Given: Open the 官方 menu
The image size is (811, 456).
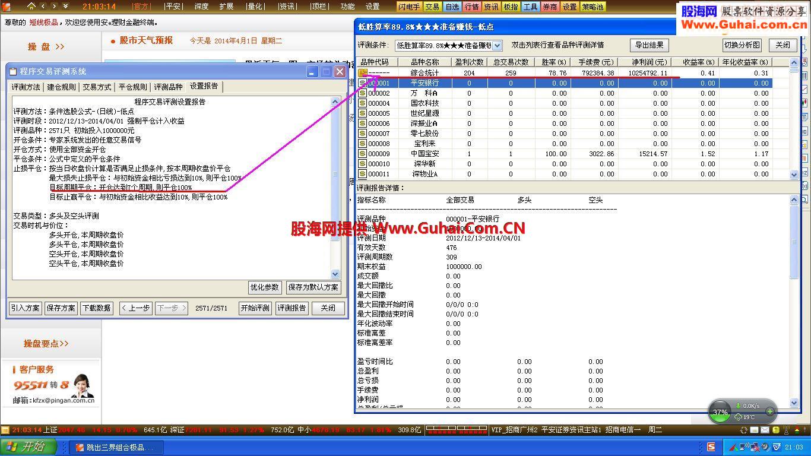Looking at the screenshot, I should 141,7.
